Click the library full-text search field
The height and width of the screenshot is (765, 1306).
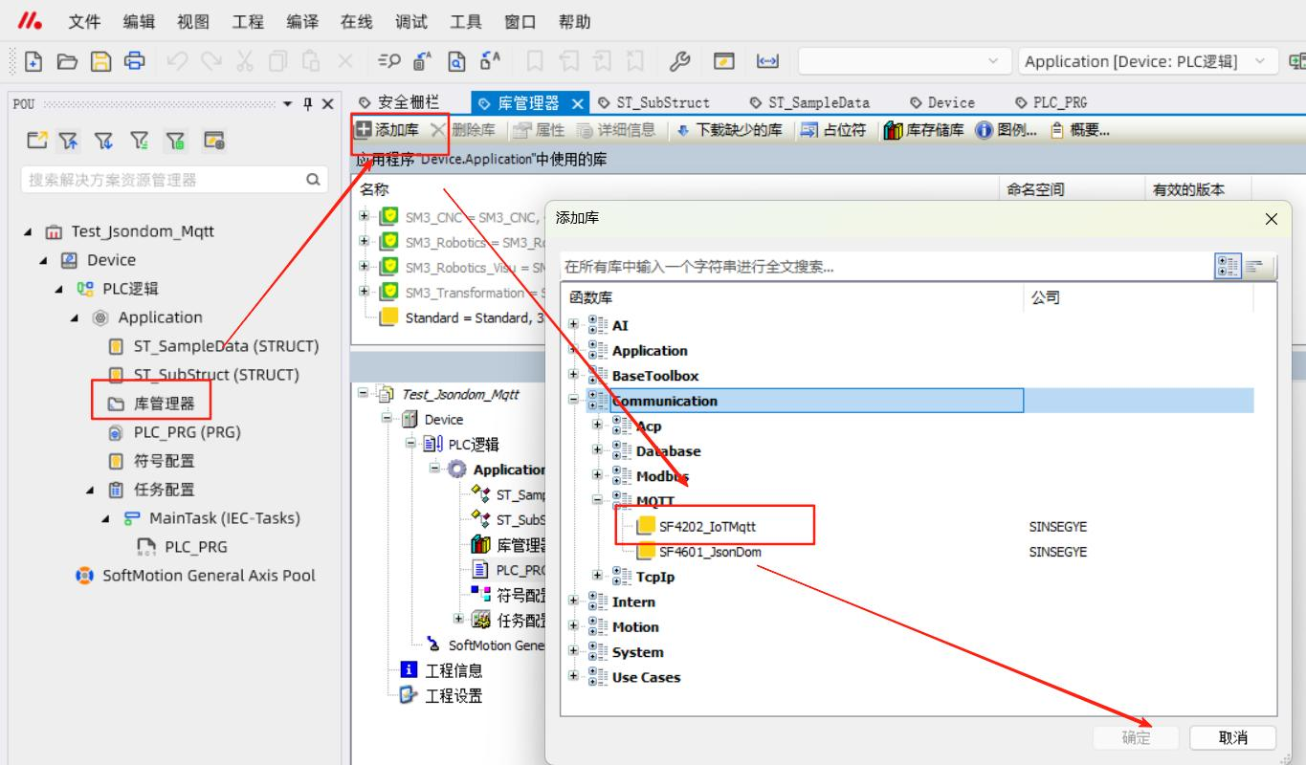[885, 267]
